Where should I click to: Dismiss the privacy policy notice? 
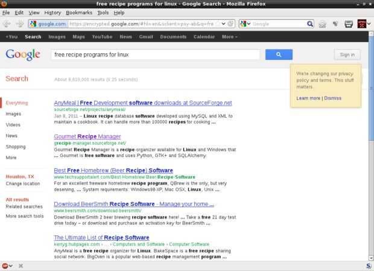pyautogui.click(x=333, y=98)
